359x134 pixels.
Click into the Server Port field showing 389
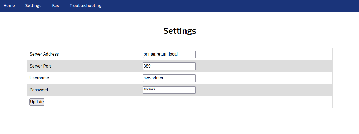tap(169, 66)
